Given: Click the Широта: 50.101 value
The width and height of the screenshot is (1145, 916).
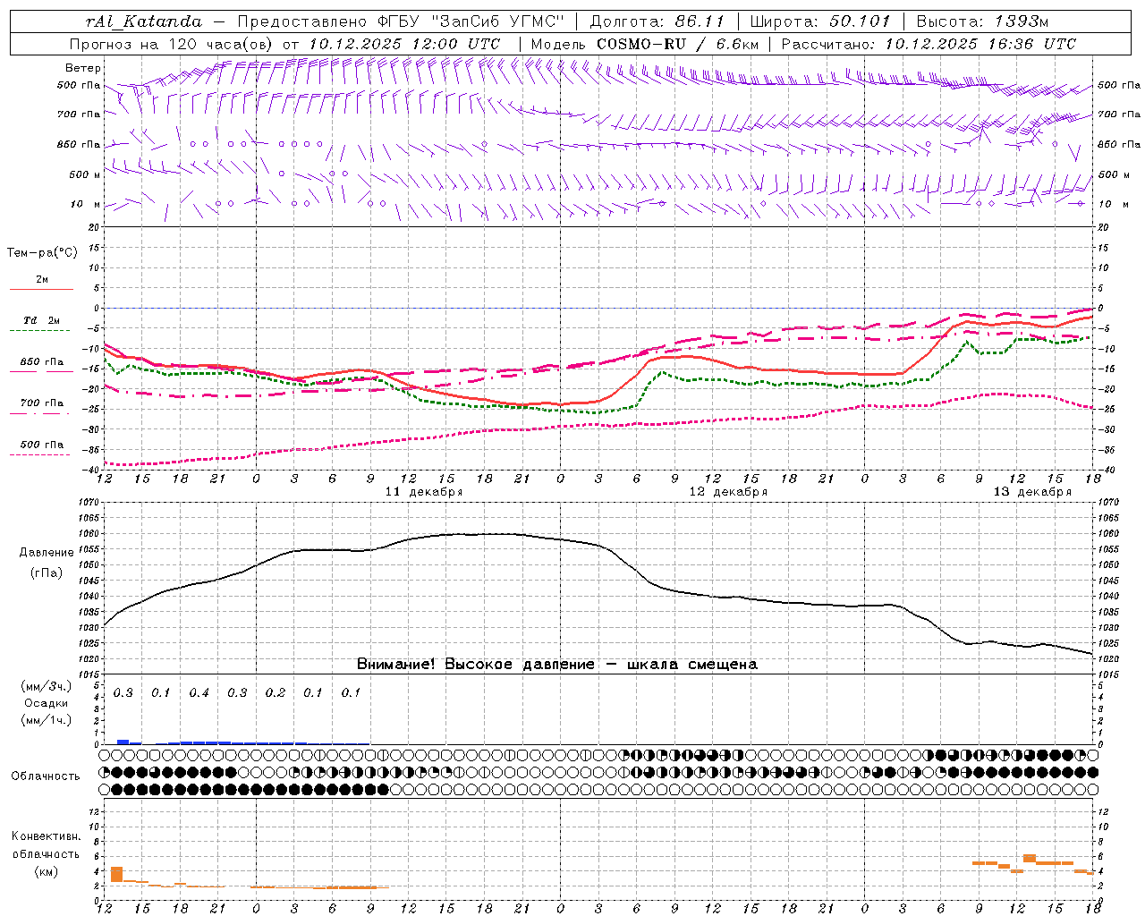Looking at the screenshot, I should tap(820, 21).
